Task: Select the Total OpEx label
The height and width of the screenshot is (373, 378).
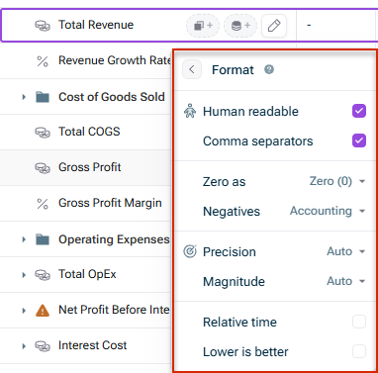Action: click(87, 274)
